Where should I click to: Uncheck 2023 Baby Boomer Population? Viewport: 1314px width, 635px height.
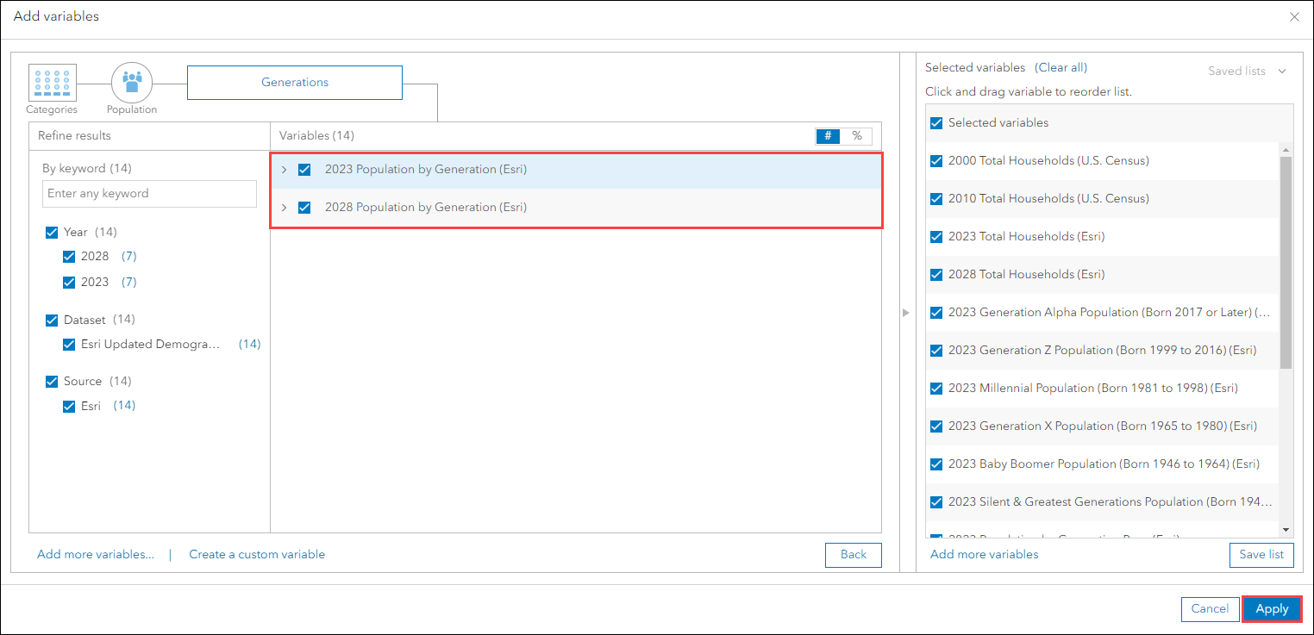click(936, 464)
